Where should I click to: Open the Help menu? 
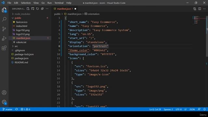coord(69,3)
